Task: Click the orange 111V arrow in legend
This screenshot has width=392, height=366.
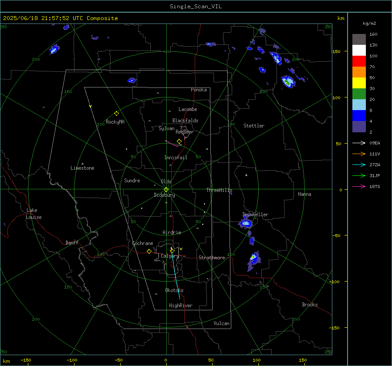Action: click(359, 154)
